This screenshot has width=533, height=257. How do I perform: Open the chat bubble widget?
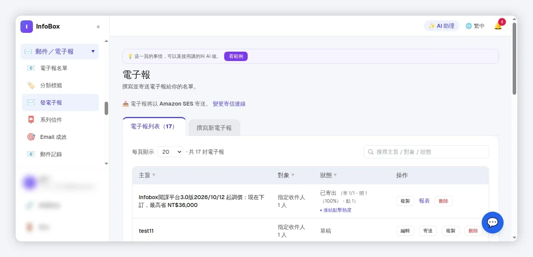pyautogui.click(x=492, y=223)
